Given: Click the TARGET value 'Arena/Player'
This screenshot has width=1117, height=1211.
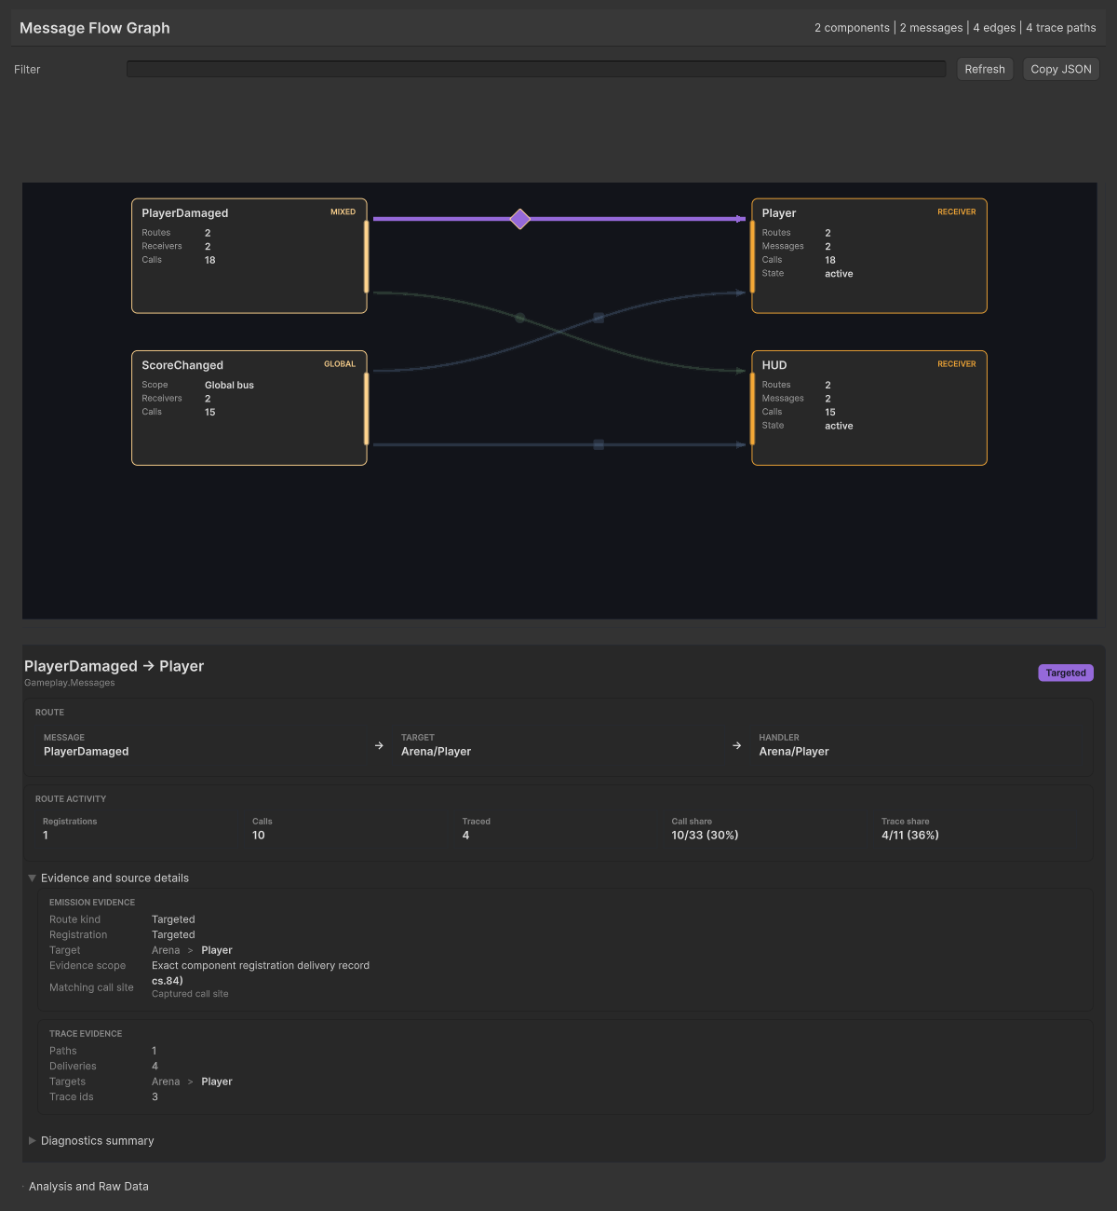Looking at the screenshot, I should pyautogui.click(x=436, y=752).
